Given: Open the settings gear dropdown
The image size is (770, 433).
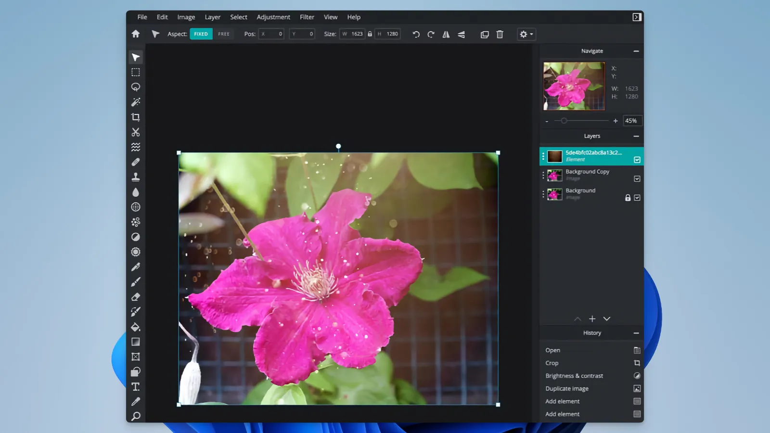Looking at the screenshot, I should pos(526,34).
